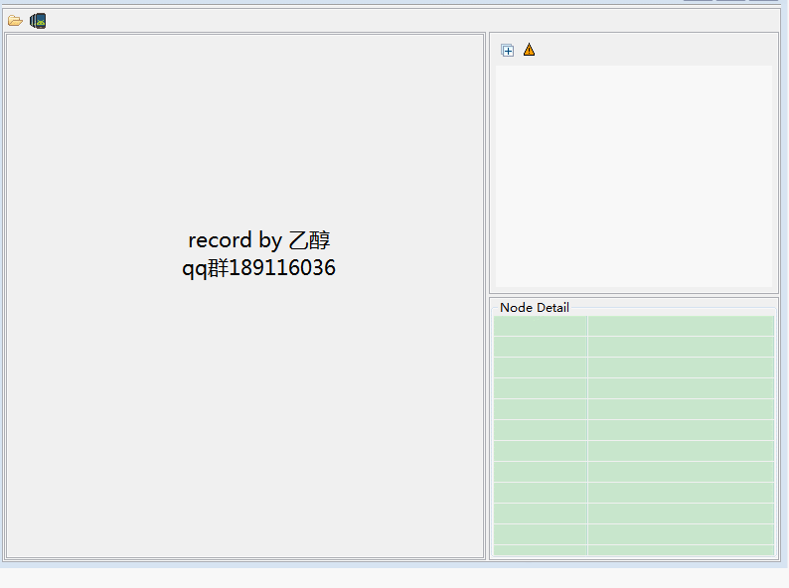Click the Device Screenshot capture icon
This screenshot has width=789, height=588.
click(38, 20)
